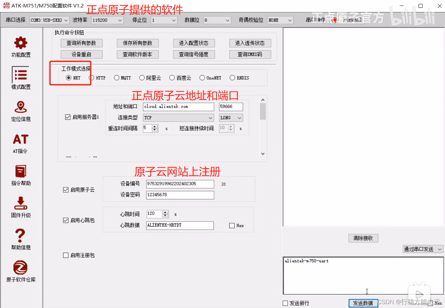Open the 奇偶校验位 NONE dropdown
The height and width of the screenshot is (308, 445).
[x=280, y=20]
